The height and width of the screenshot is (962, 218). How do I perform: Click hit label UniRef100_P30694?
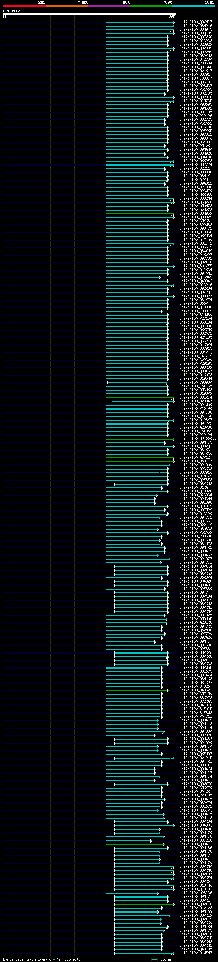196,63
